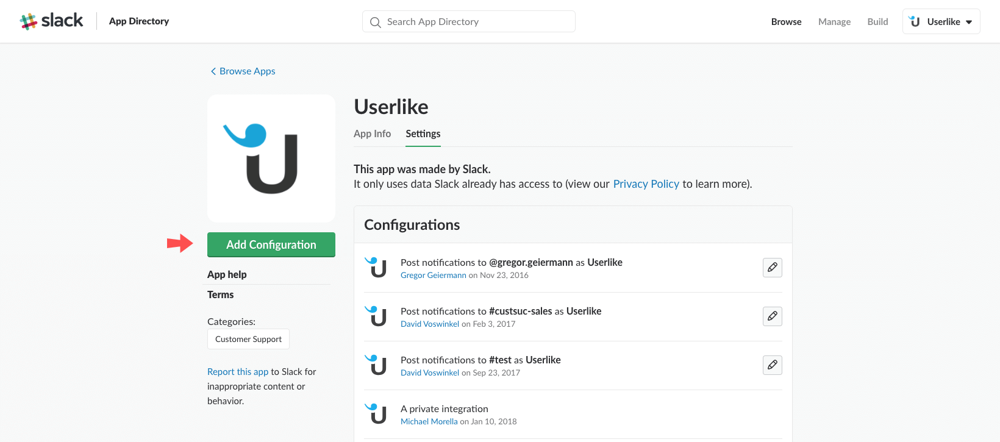Open the App help link
Screen dimensions: 1000x442
click(227, 274)
